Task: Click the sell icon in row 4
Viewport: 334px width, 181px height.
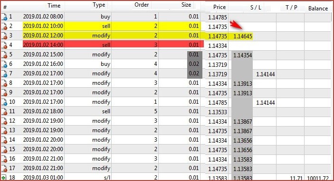Action: tap(4, 45)
